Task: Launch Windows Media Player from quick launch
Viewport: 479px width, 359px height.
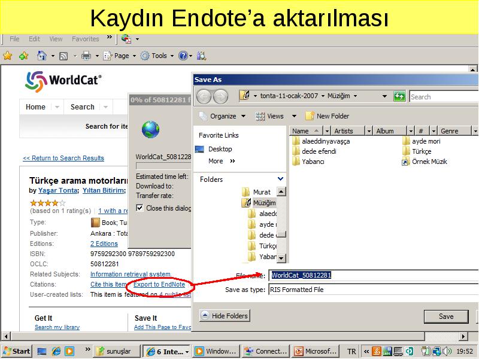Action: point(69,351)
